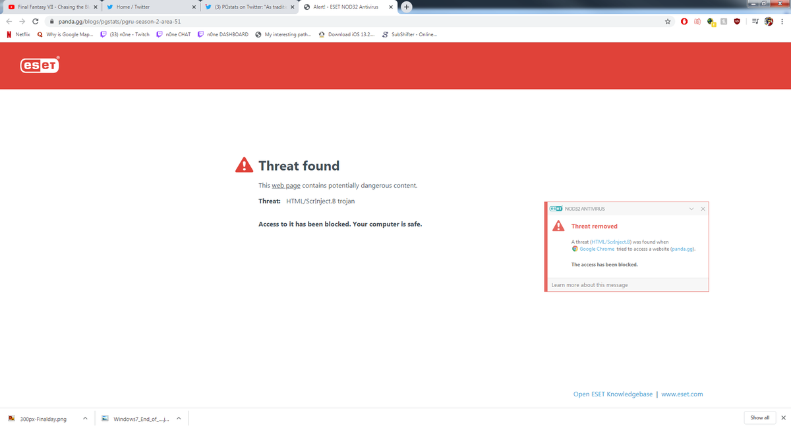Click Google Chrome link in popup
791x428 pixels.
(x=597, y=249)
